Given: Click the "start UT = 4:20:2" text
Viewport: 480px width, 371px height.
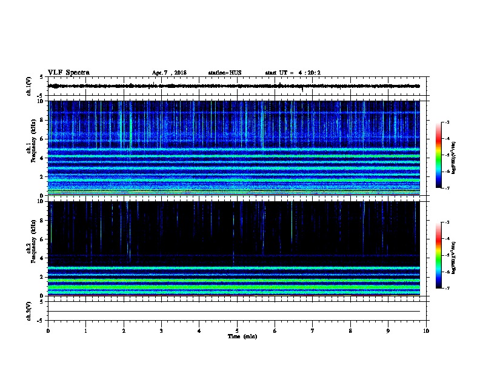Looking at the screenshot, I should (293, 73).
